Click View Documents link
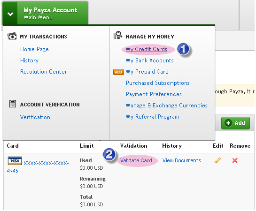Screen dimensions: 256x211 tap(181, 160)
